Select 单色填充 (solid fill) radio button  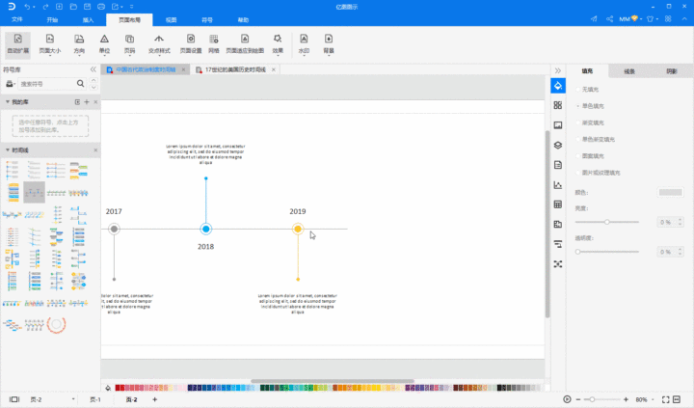[x=578, y=106]
